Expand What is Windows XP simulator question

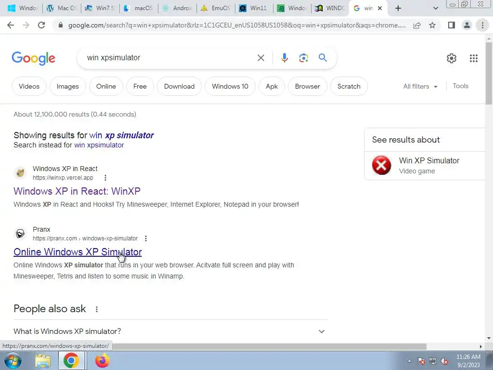170,331
